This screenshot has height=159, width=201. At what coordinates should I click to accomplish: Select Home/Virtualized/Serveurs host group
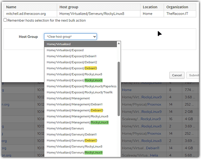tap(65, 128)
